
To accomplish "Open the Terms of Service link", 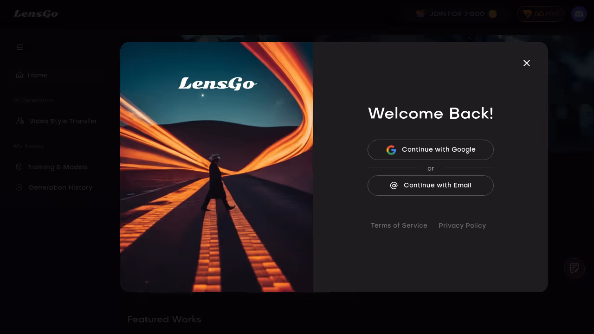I will coord(399,225).
